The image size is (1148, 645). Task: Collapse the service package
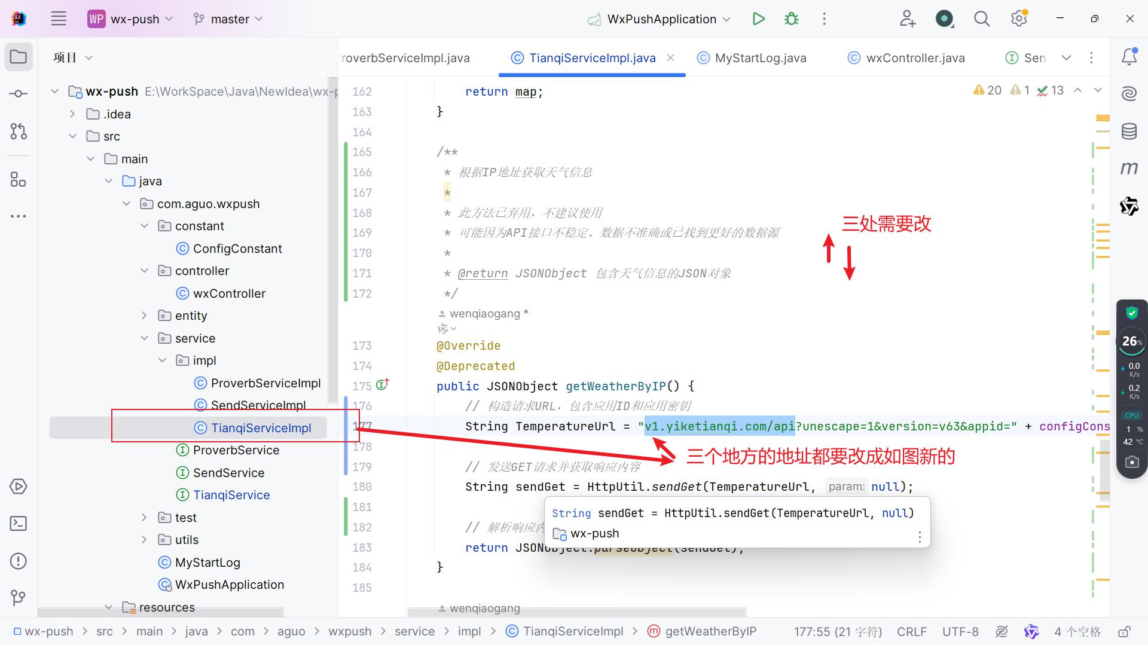[x=144, y=338]
